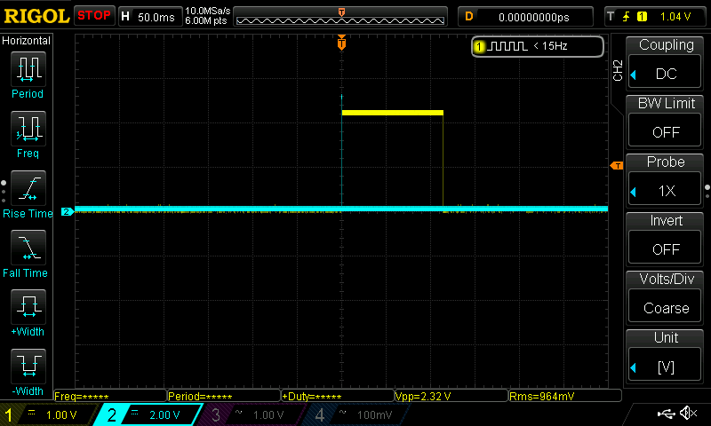Image resolution: width=711 pixels, height=426 pixels.
Task: Click the CH2 menu side label
Action: [x=618, y=70]
